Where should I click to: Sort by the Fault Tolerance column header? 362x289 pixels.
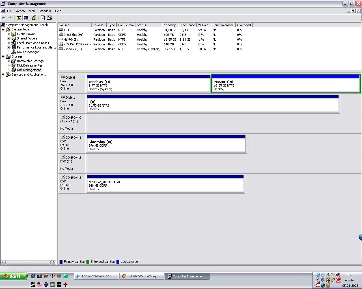223,25
